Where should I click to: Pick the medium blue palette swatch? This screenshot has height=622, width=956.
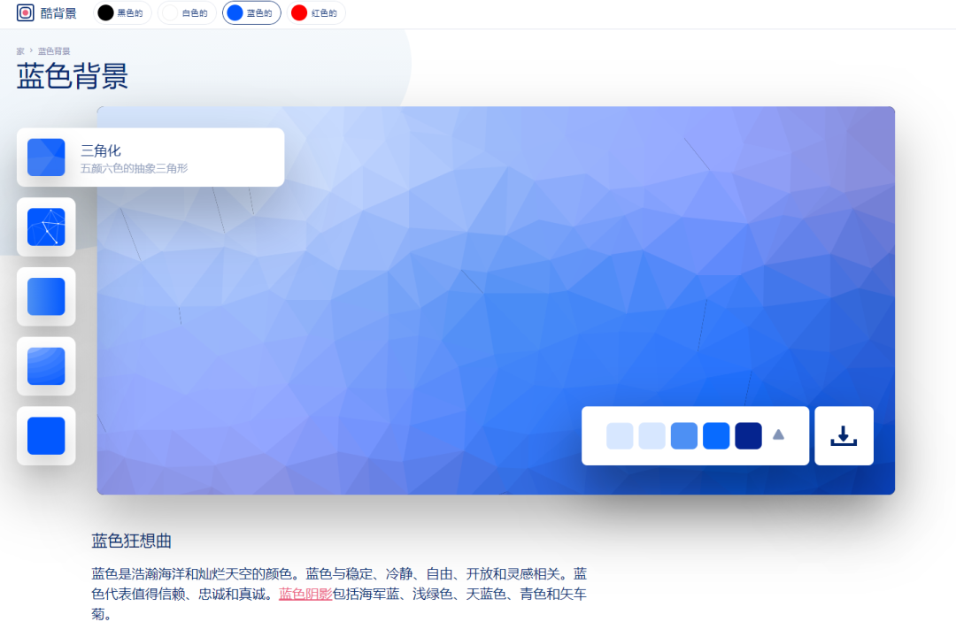click(684, 435)
